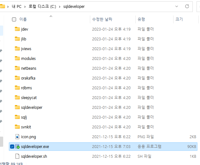The width and height of the screenshot is (200, 165).
Task: Click the empty area of the address bar
Action: coord(129,6)
